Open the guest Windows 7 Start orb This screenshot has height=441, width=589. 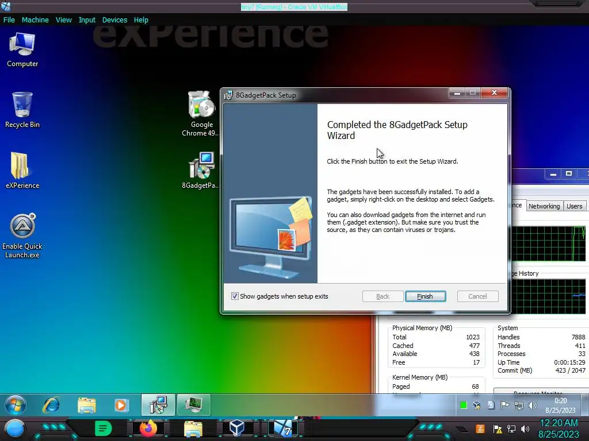(16, 405)
